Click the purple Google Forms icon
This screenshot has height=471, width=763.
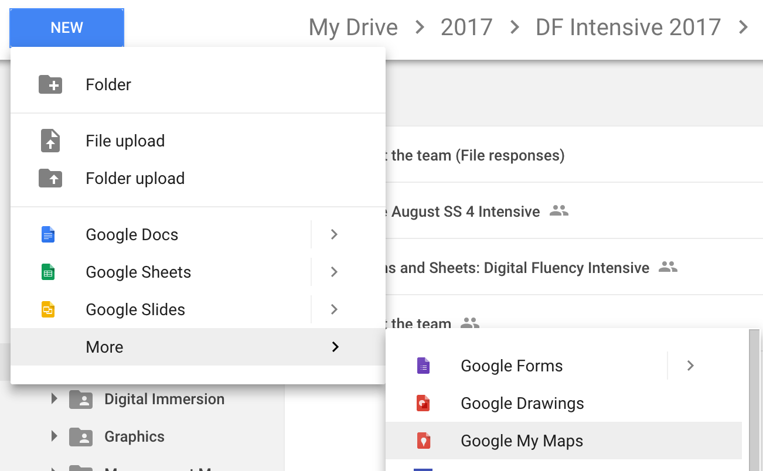tap(423, 366)
